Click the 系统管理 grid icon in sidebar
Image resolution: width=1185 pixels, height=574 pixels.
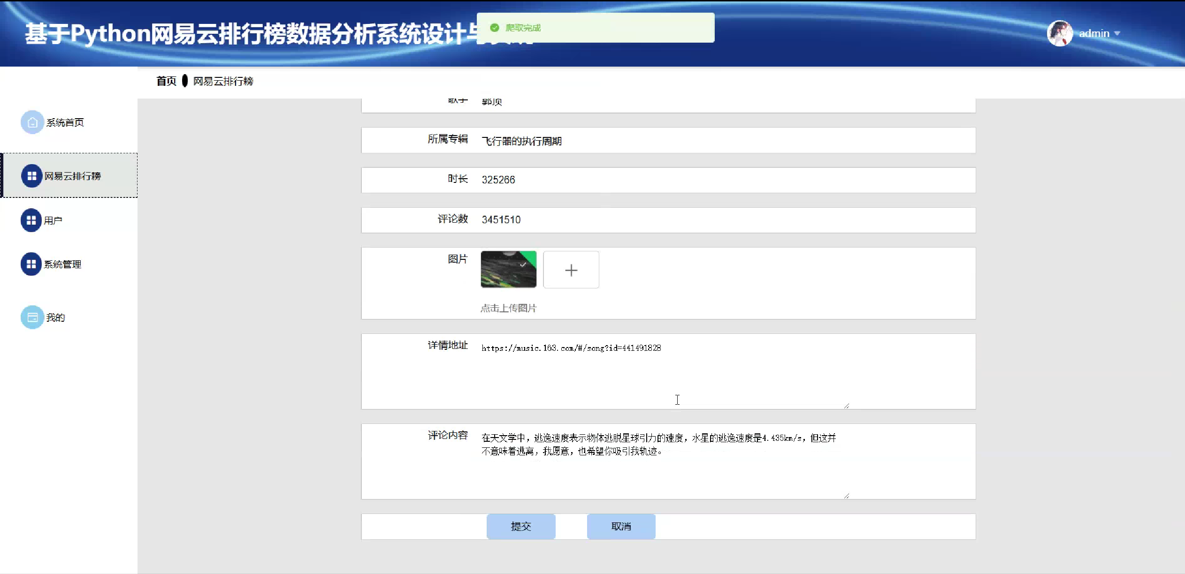point(31,264)
